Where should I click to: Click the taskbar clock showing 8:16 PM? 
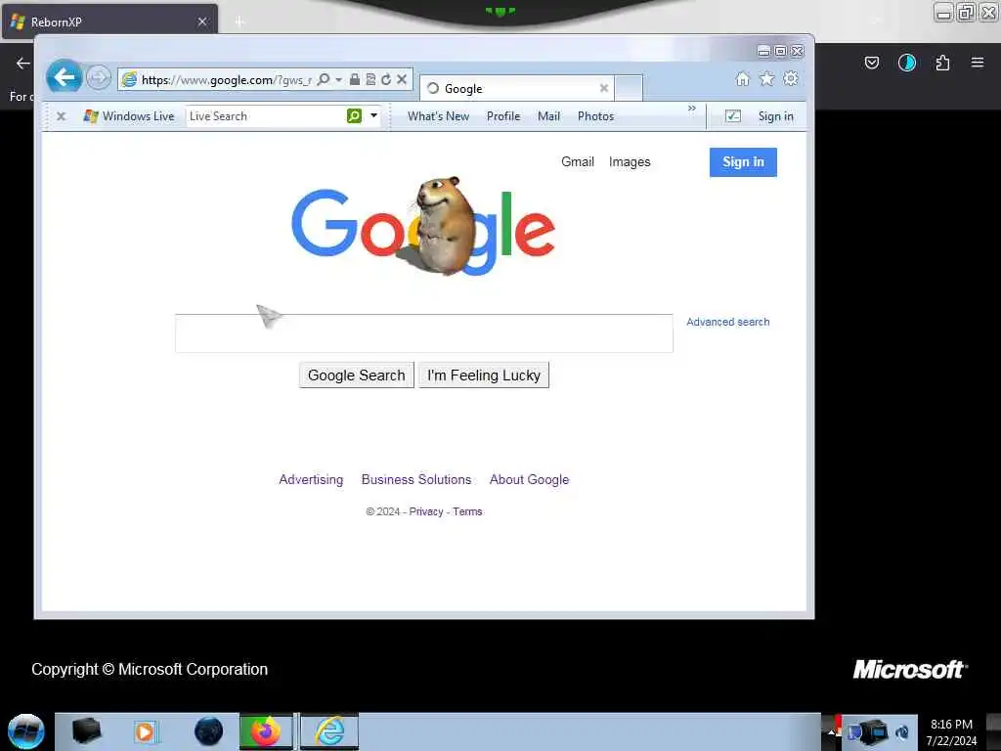pyautogui.click(x=951, y=732)
